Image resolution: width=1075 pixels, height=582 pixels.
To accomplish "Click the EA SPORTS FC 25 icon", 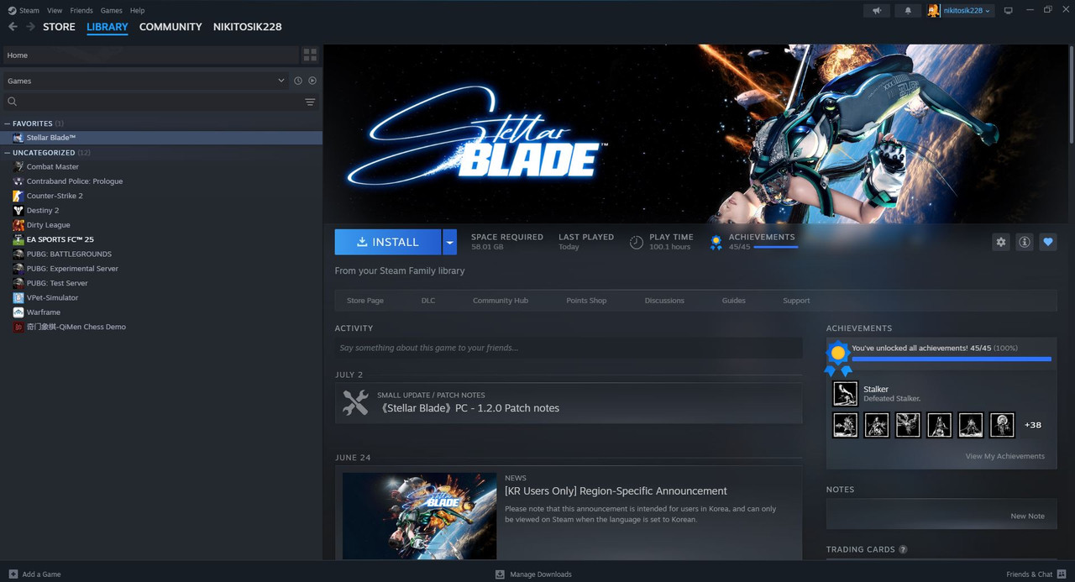I will click(x=18, y=239).
